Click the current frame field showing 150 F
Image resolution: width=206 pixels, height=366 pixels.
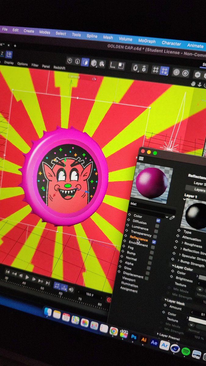[x=90, y=295]
